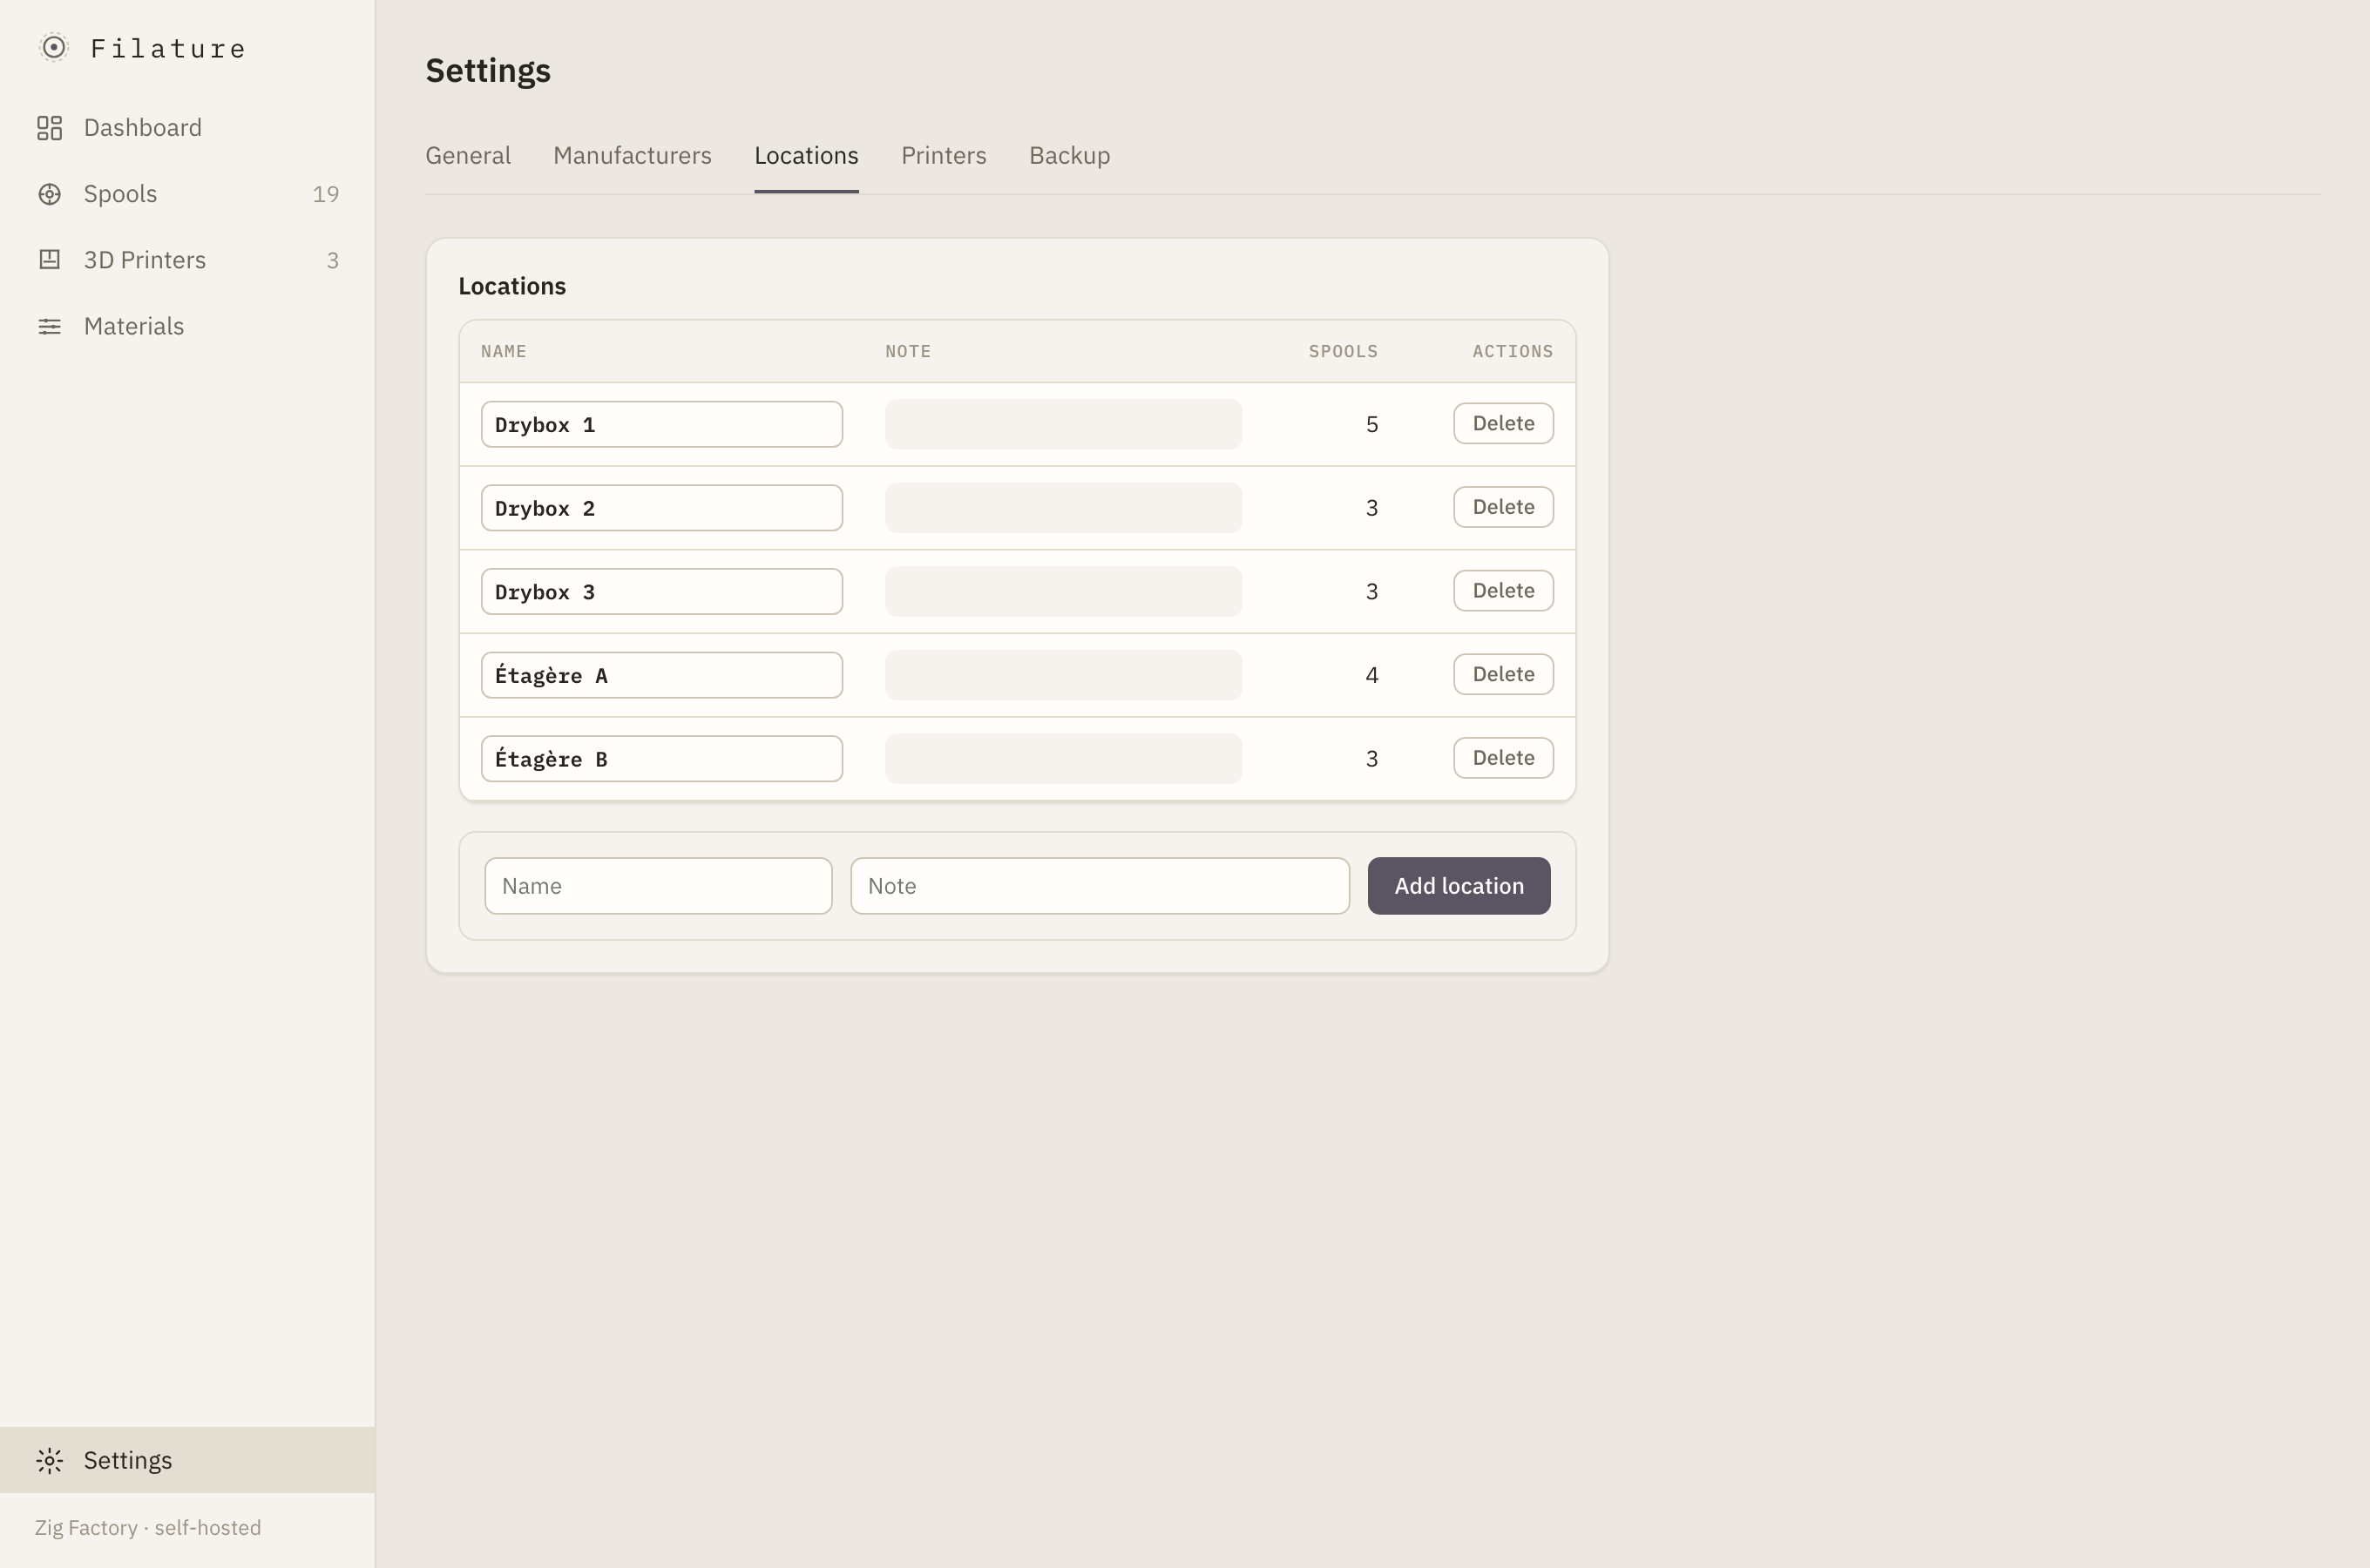Click the Settings page heading
Image resolution: width=2370 pixels, height=1568 pixels.
click(x=488, y=71)
